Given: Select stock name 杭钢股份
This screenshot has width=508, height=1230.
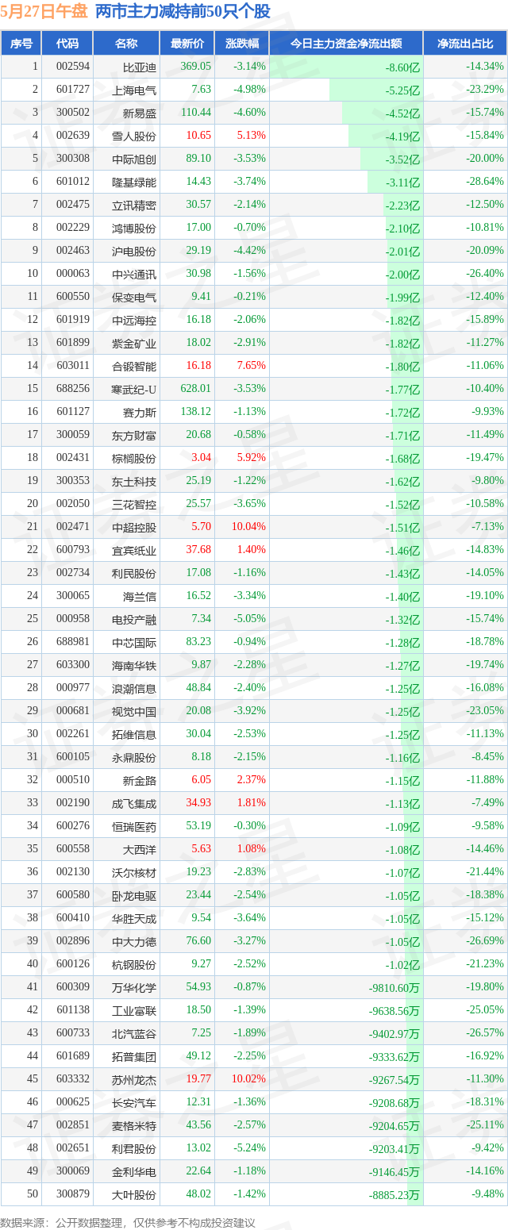Looking at the screenshot, I should pos(134,964).
